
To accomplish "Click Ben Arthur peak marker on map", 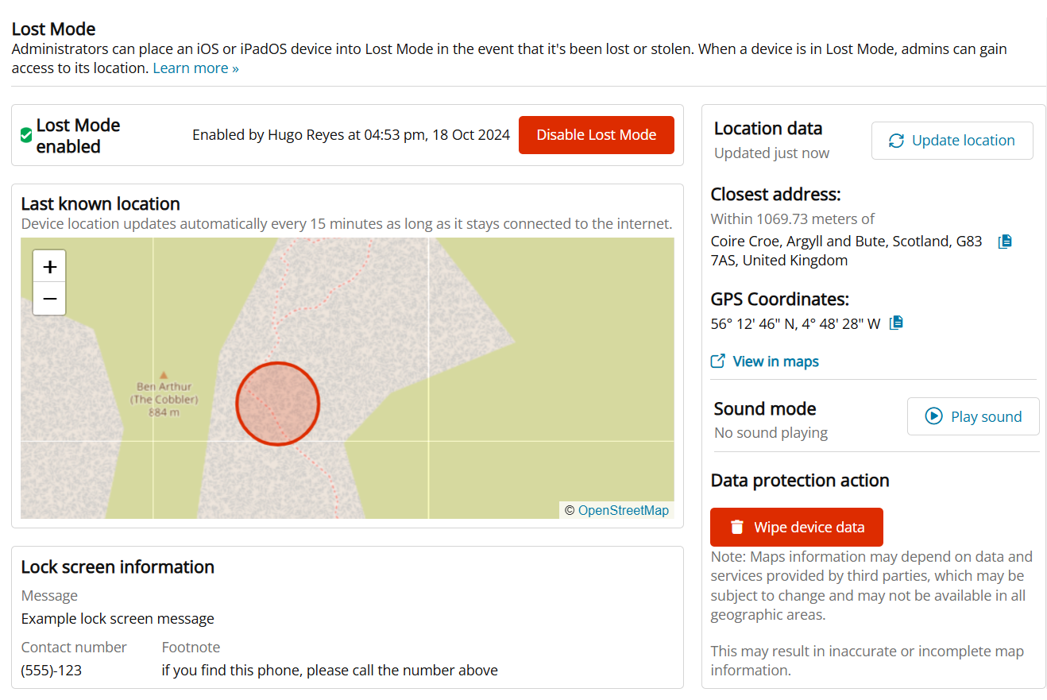I will pyautogui.click(x=164, y=374).
